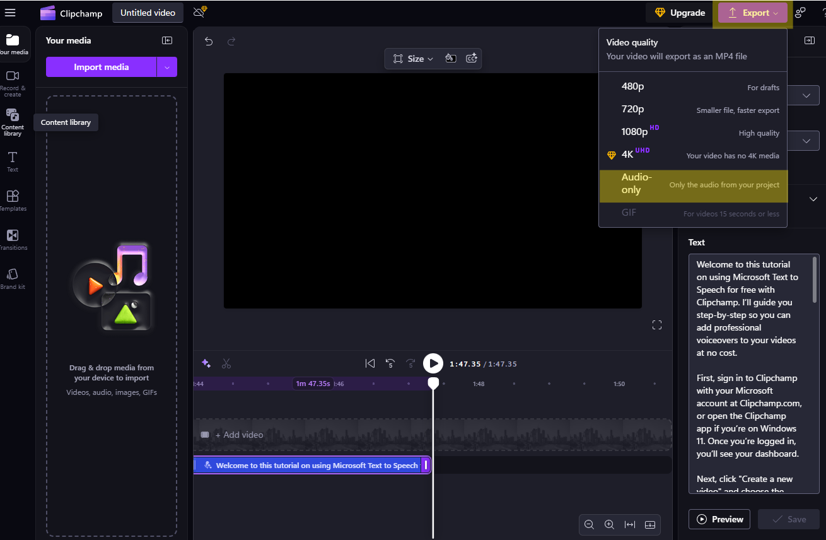826x540 pixels.
Task: Open the hamburger main menu
Action: point(10,13)
